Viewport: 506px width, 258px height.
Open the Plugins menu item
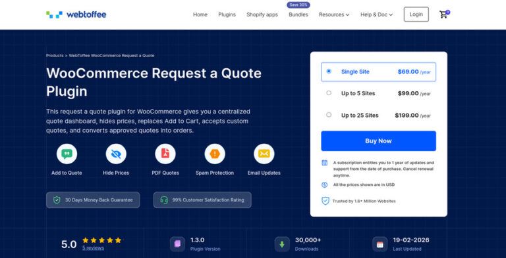pyautogui.click(x=227, y=14)
